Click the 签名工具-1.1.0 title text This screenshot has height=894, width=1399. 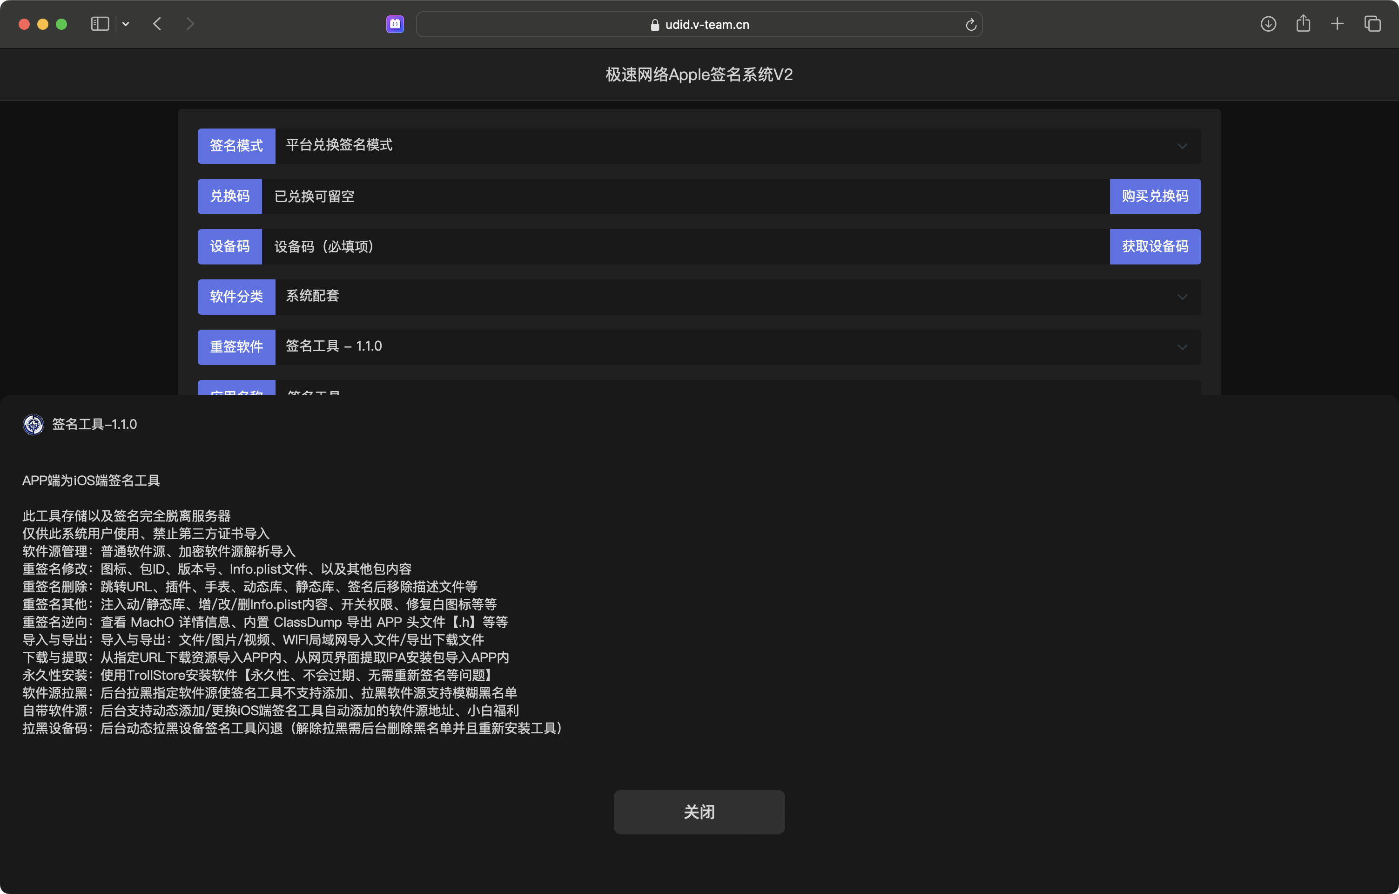94,424
